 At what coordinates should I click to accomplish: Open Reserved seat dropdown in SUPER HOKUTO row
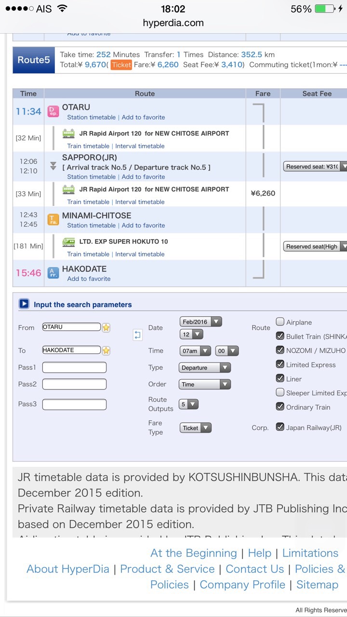coord(315,246)
